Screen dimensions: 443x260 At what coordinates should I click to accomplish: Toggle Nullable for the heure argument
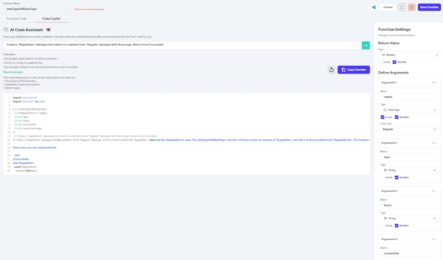tap(396, 225)
